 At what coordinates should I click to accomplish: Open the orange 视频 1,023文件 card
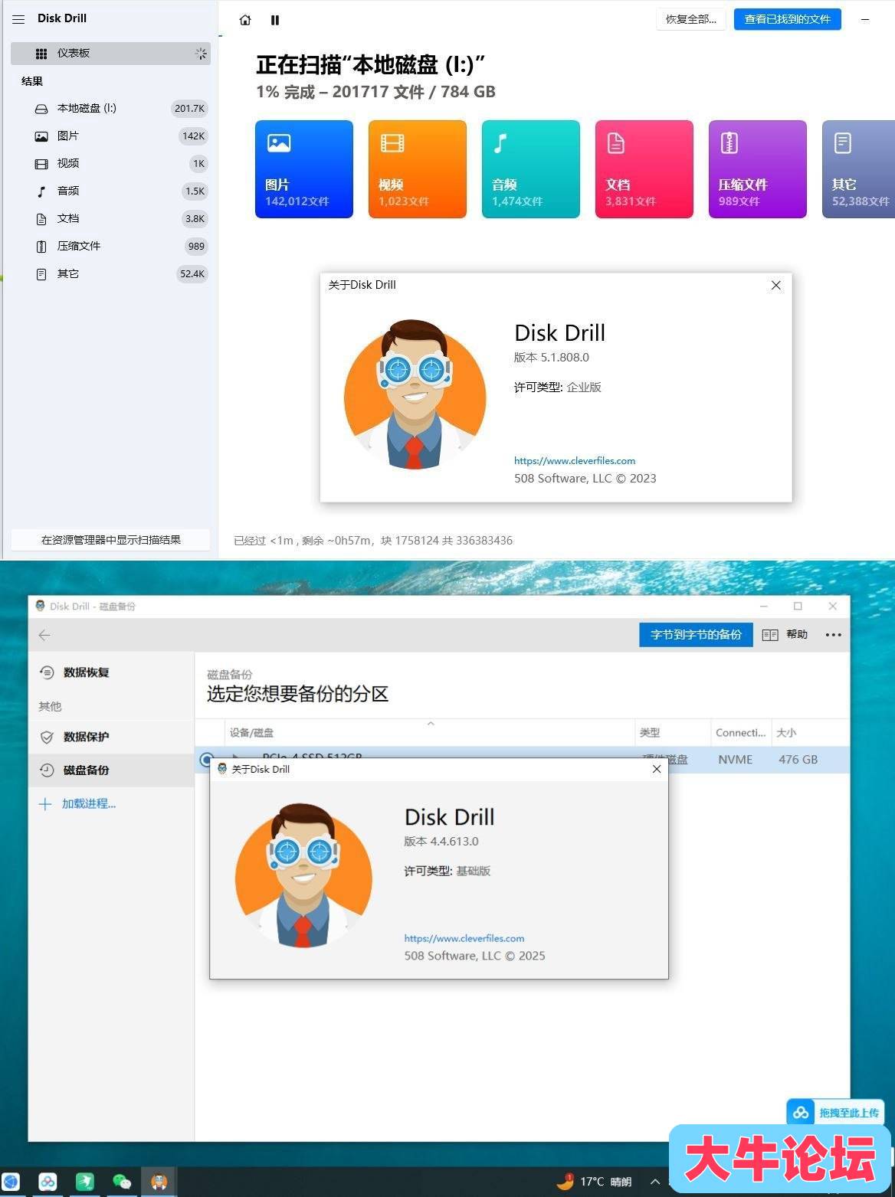tap(418, 169)
